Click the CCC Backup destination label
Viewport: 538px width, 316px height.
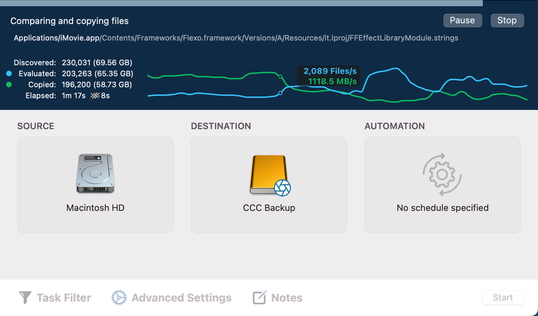click(x=269, y=208)
